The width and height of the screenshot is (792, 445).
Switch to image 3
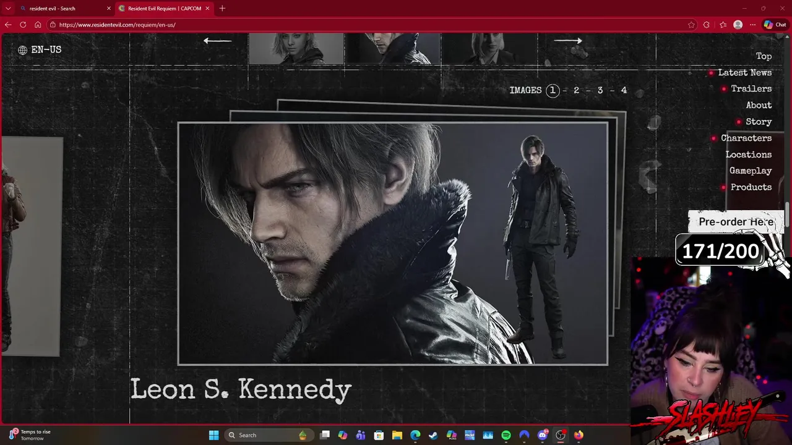coord(600,90)
